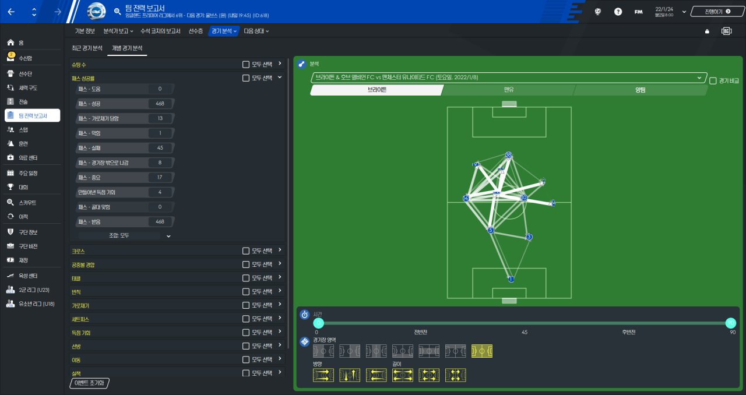Viewport: 746px width, 395px height.
Task: Select the 맨유 team tab
Action: tap(509, 90)
